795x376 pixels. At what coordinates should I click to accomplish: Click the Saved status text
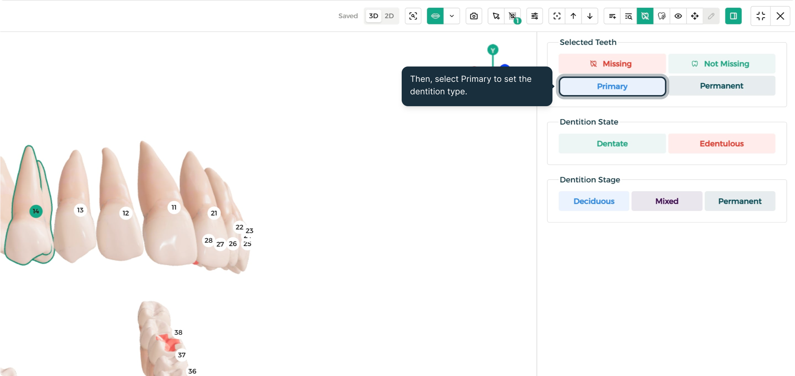pos(348,16)
